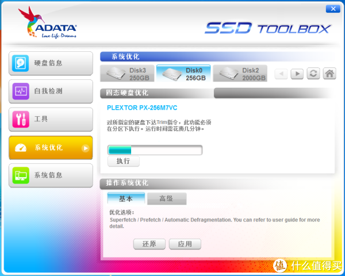Image resolution: width=345 pixels, height=276 pixels.
Task: Select Disk3 250GB drive
Action: click(x=127, y=74)
